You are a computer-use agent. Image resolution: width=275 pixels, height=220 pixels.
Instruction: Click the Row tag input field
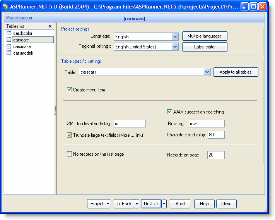(x=207, y=124)
